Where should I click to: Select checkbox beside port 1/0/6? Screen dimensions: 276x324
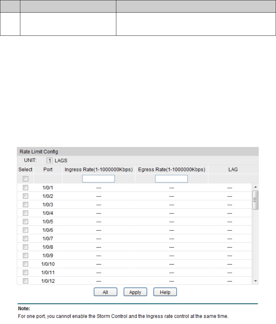[x=26, y=230]
